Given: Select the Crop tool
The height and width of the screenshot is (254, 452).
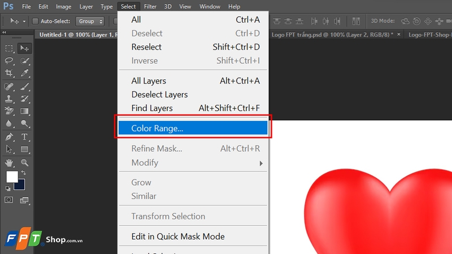Looking at the screenshot, I should tap(9, 73).
